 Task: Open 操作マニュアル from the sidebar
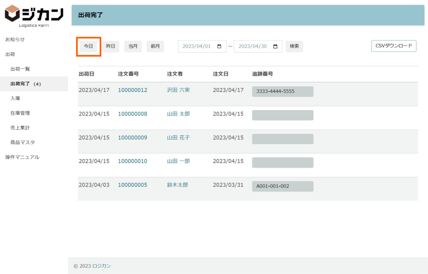pos(22,157)
